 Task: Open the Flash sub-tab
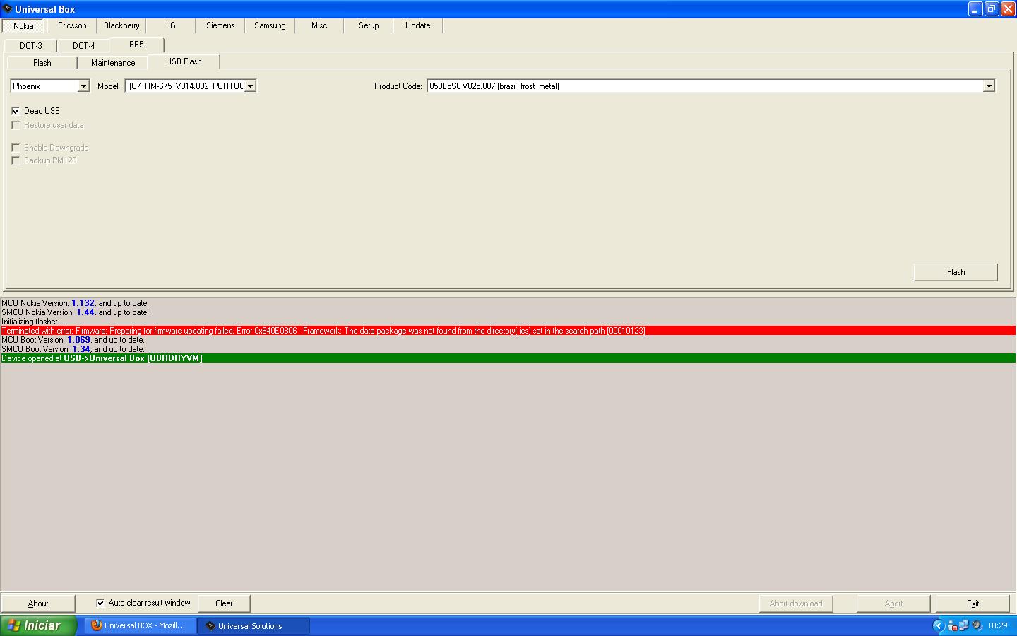pyautogui.click(x=42, y=63)
